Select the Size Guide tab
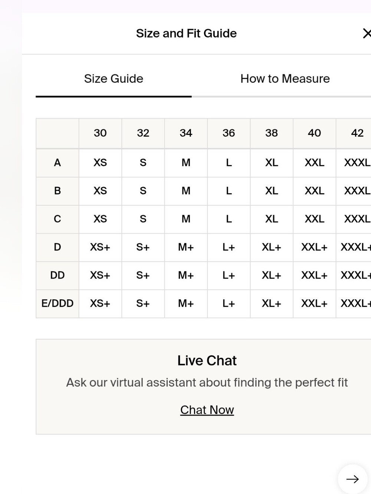371x494 pixels. [x=114, y=79]
